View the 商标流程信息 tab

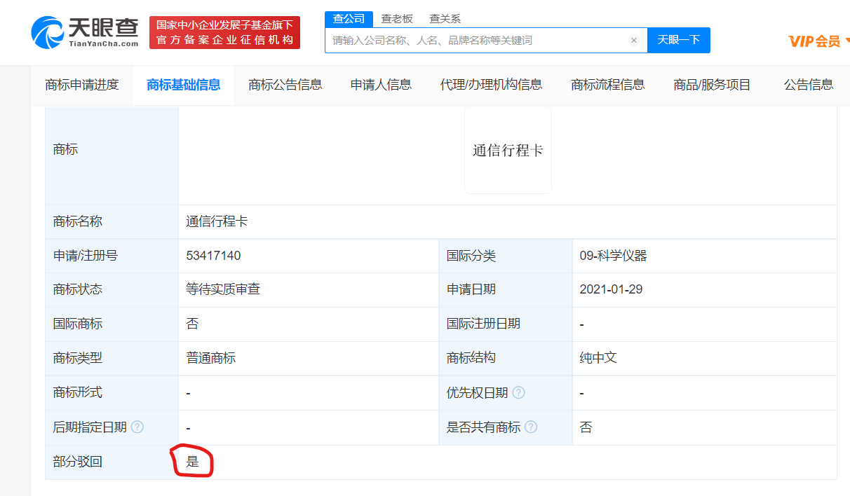[x=608, y=85]
